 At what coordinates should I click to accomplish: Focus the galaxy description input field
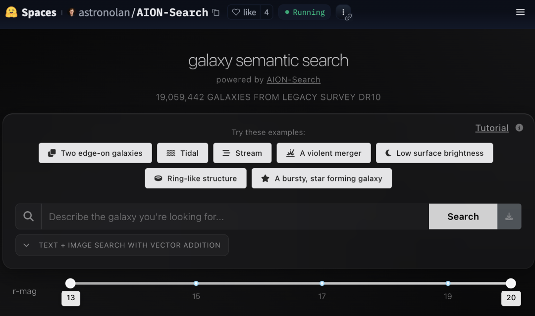tap(235, 217)
